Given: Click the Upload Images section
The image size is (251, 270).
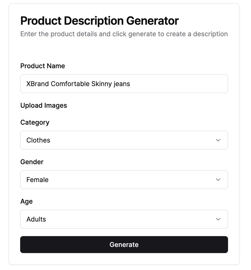Looking at the screenshot, I should tap(44, 105).
